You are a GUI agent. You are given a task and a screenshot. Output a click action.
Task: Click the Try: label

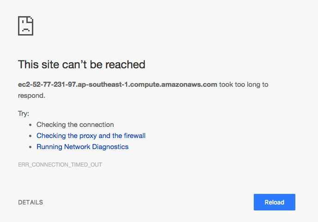pos(24,114)
